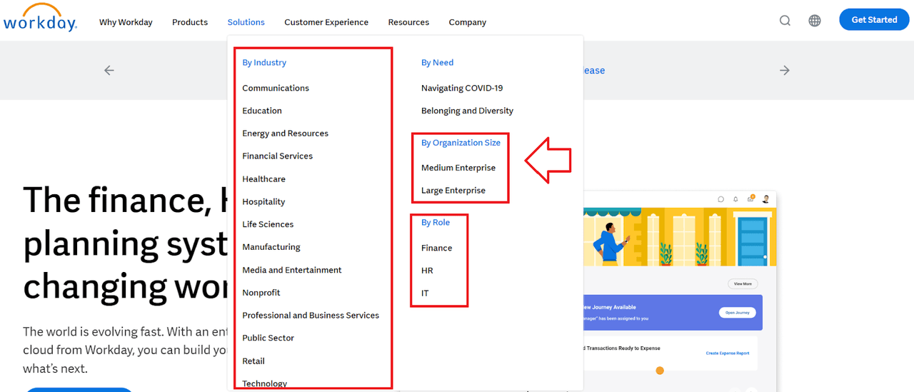Open Company menu
Viewport: 914px width, 392px height.
(x=468, y=22)
